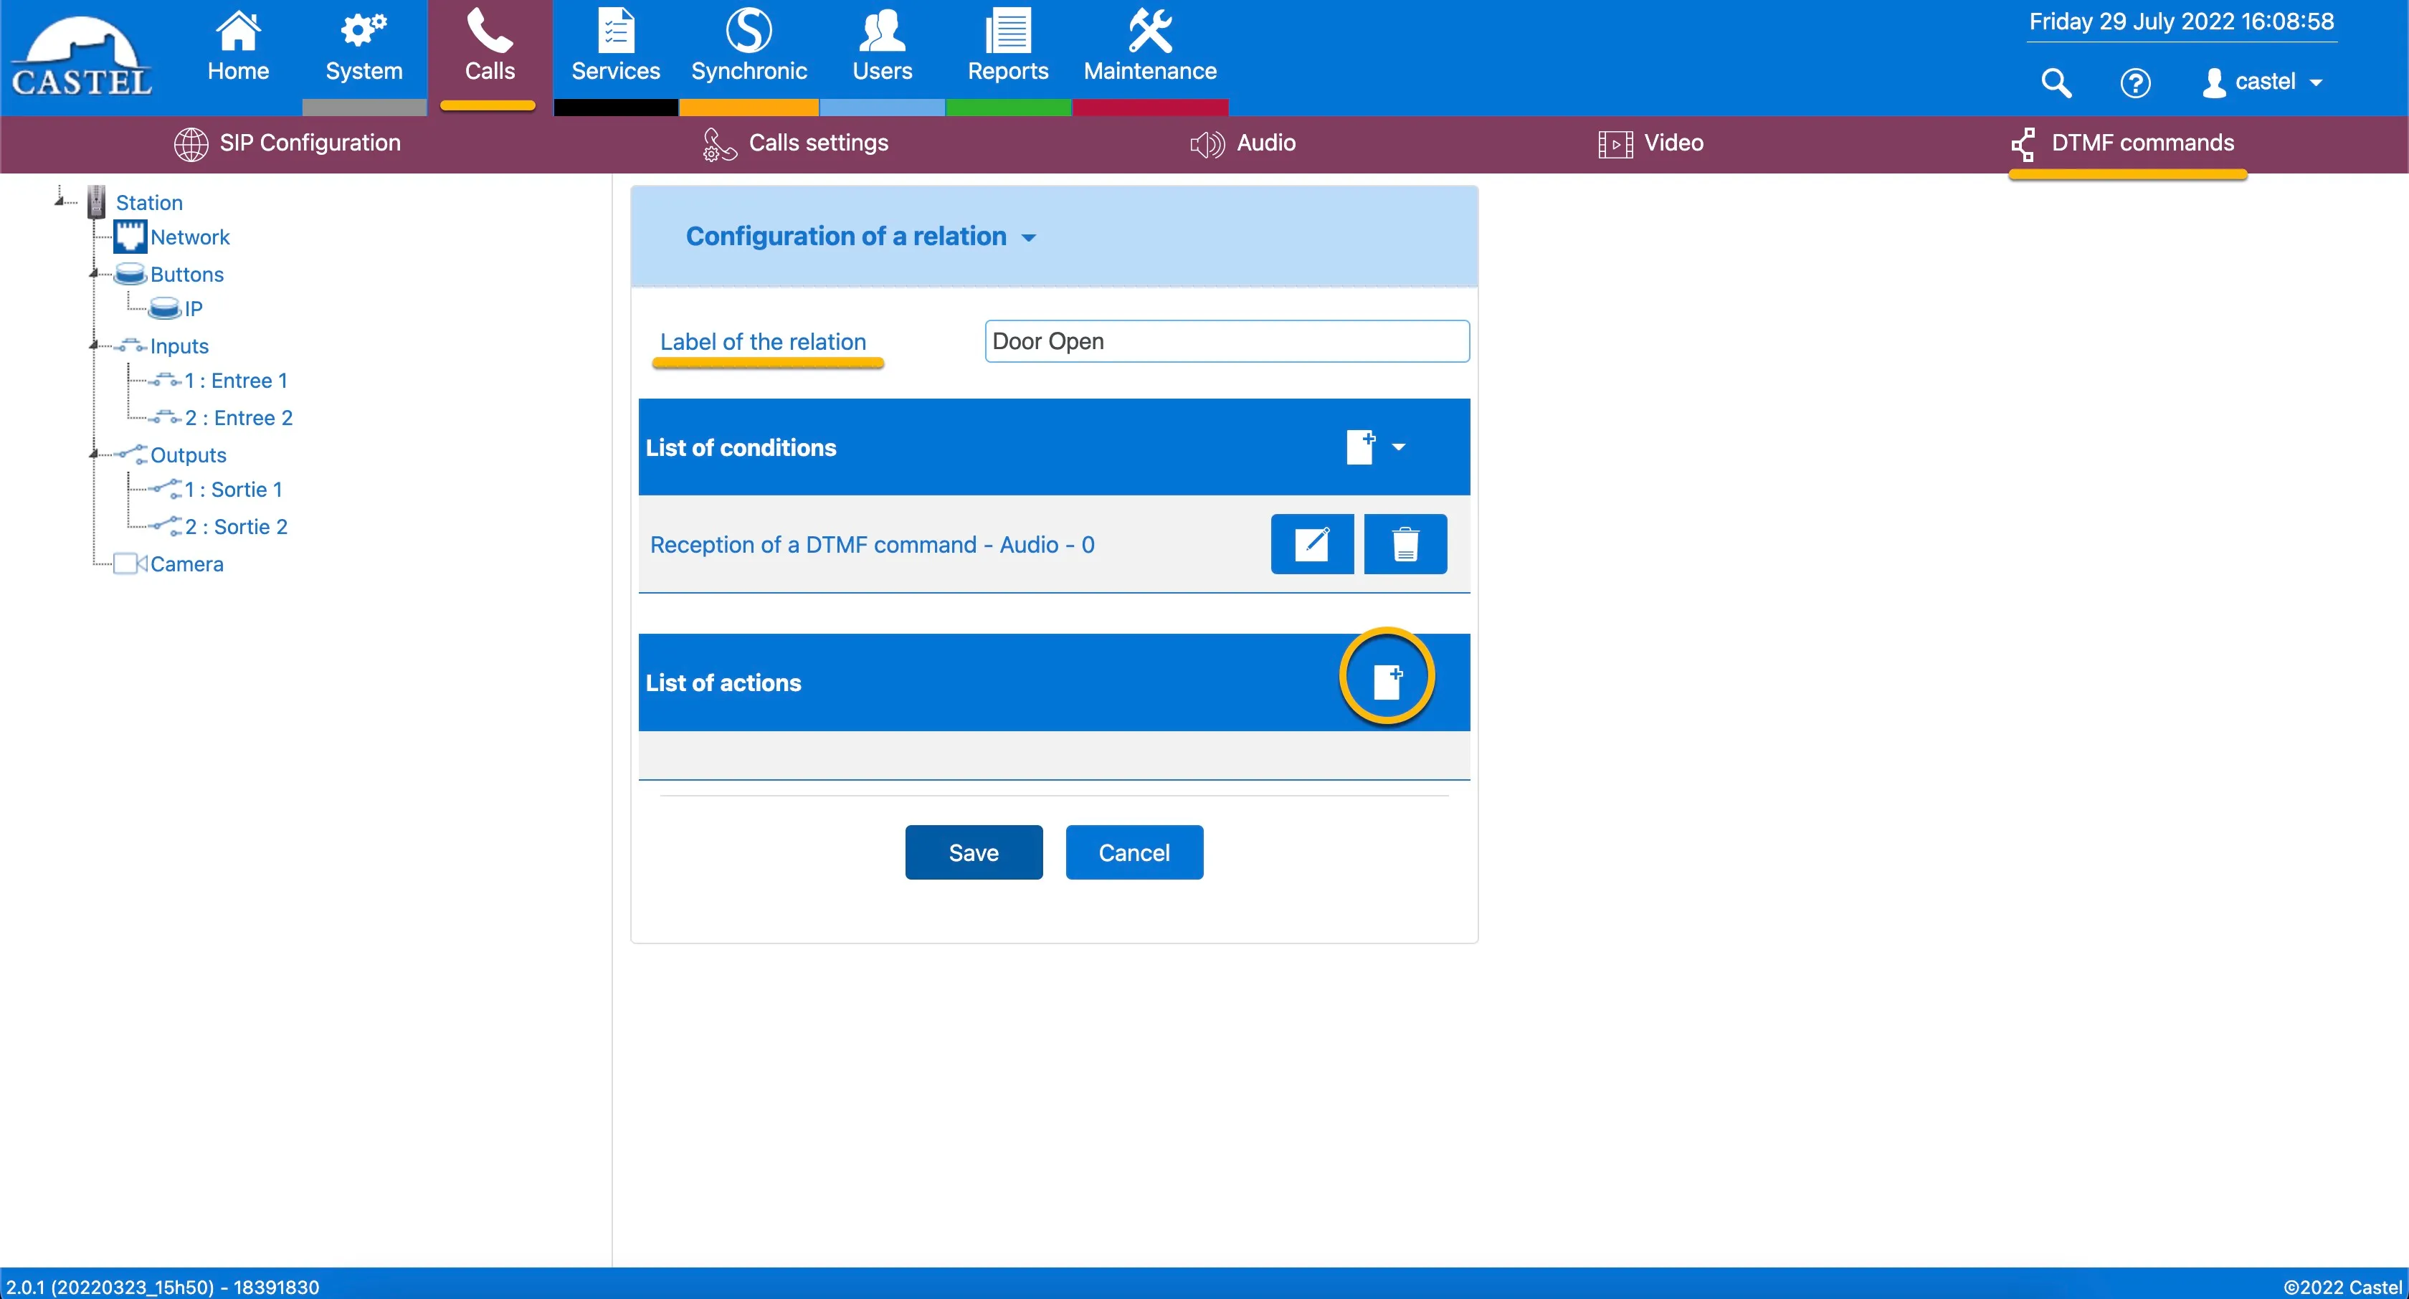The height and width of the screenshot is (1299, 2409).
Task: Save the relation configuration
Action: 974,852
